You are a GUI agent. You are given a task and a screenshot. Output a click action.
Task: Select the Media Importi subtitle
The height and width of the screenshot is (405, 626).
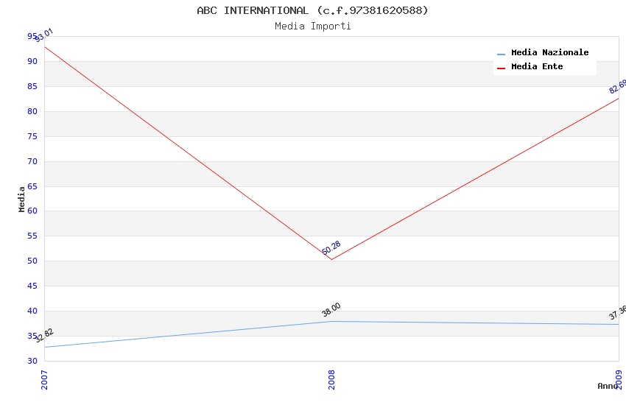tap(312, 26)
